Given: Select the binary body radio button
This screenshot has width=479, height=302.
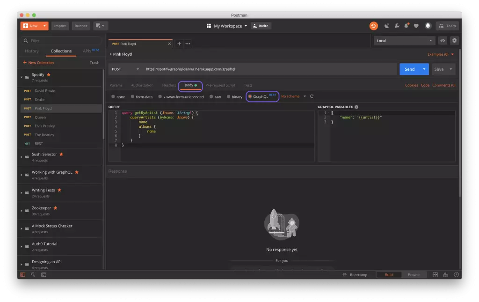Looking at the screenshot, I should pos(228,96).
